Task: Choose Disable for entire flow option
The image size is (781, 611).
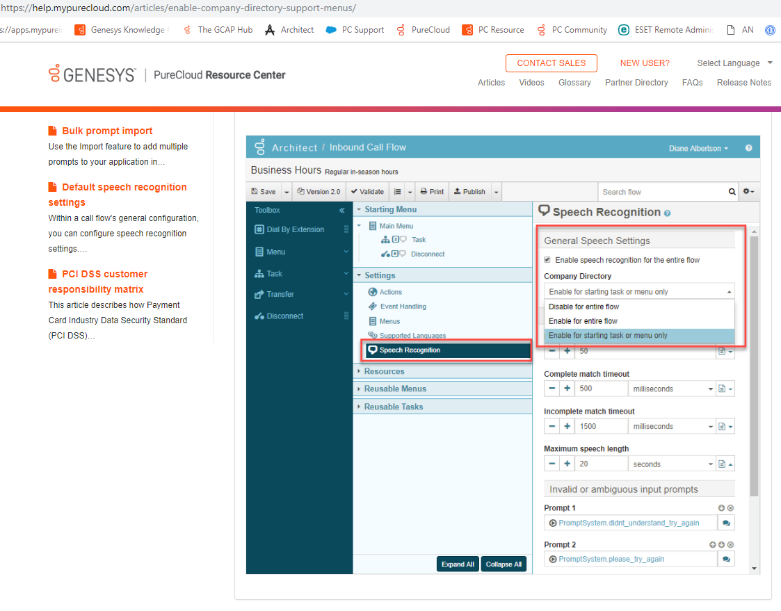Action: 639,307
